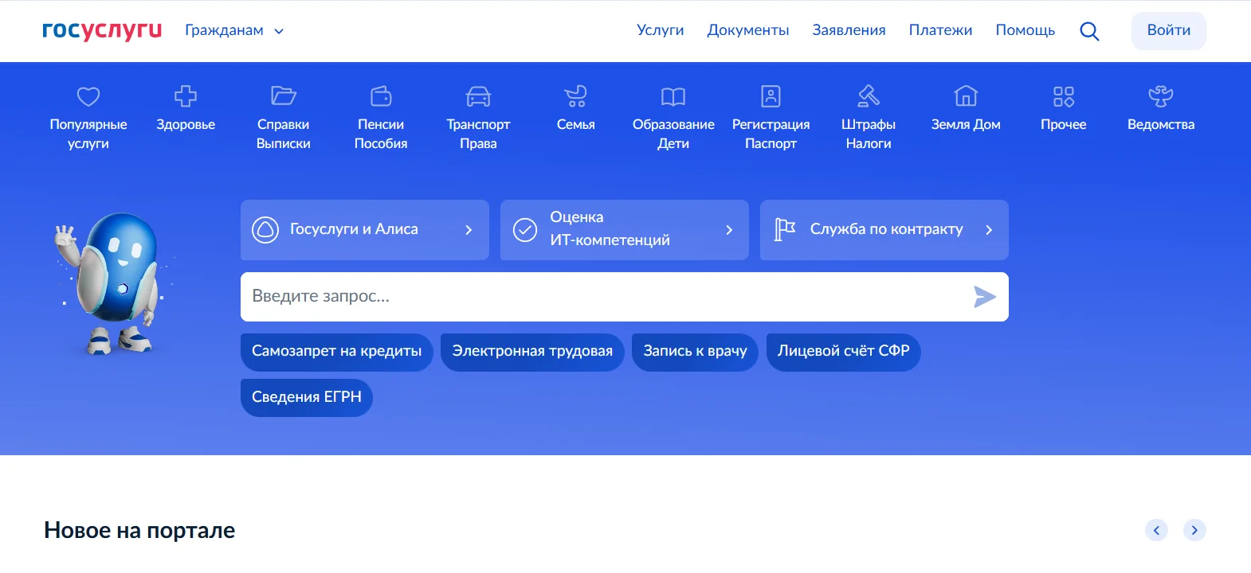
Task: Click the Земля Дом label
Action: pyautogui.click(x=966, y=124)
